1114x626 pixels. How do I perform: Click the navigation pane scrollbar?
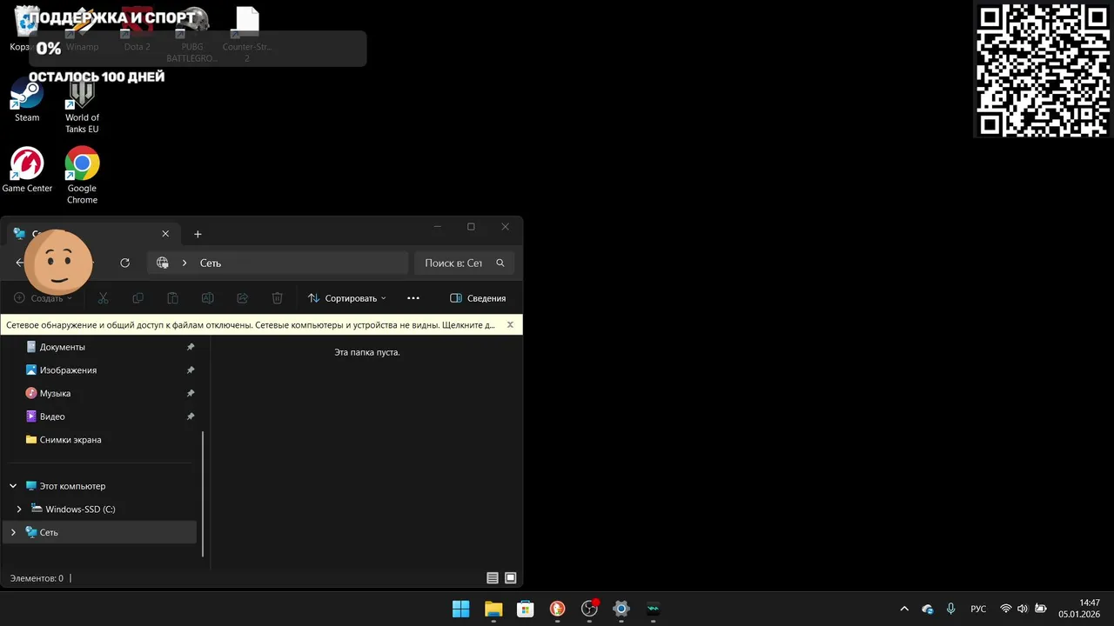203,494
